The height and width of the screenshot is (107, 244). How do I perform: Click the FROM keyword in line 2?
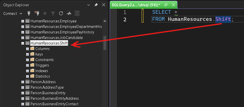pos(158,19)
